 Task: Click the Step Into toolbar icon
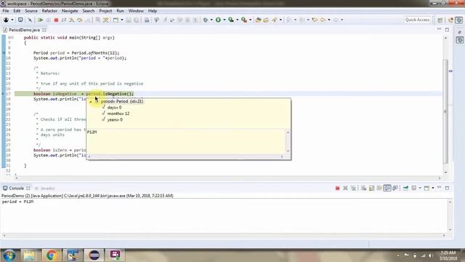click(72, 20)
